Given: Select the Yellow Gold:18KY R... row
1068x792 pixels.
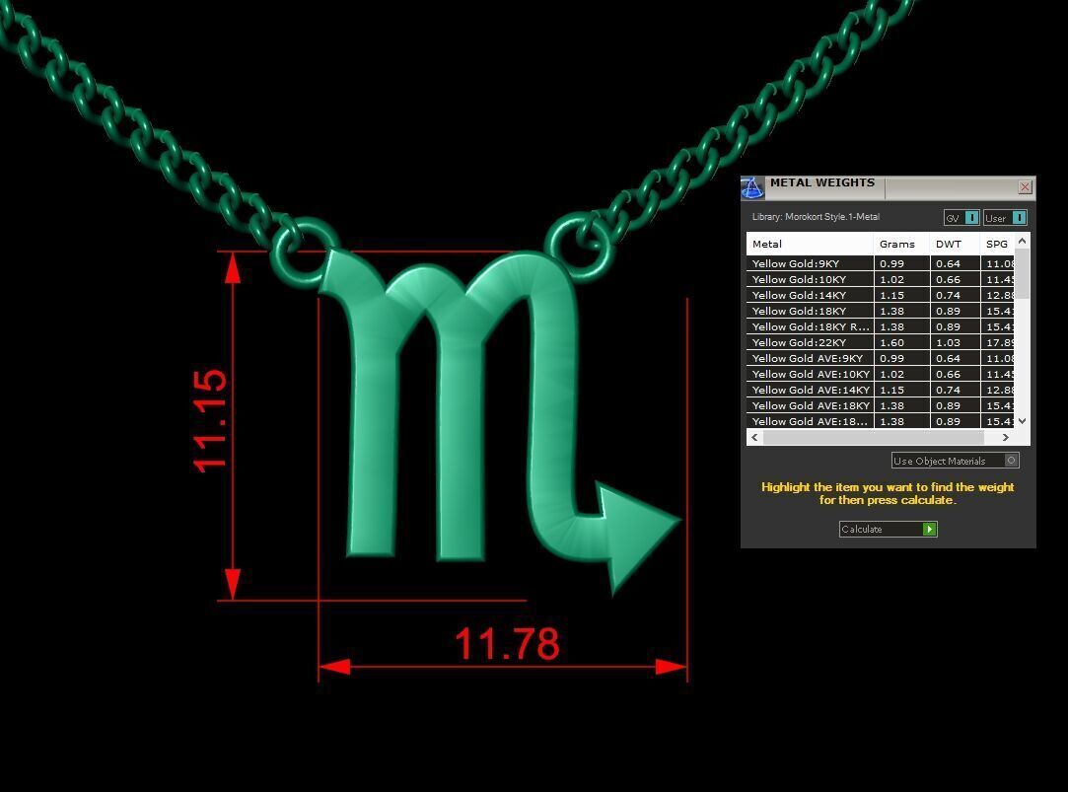Looking at the screenshot, I should click(x=881, y=326).
